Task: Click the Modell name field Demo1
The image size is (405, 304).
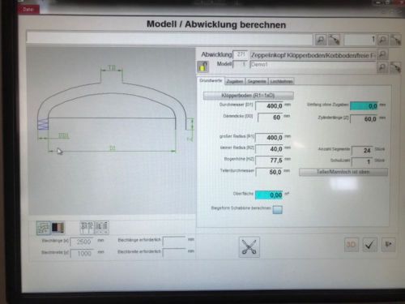Action: (313, 65)
